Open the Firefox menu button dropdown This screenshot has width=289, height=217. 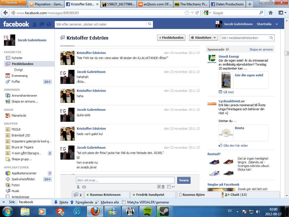coord(13,3)
